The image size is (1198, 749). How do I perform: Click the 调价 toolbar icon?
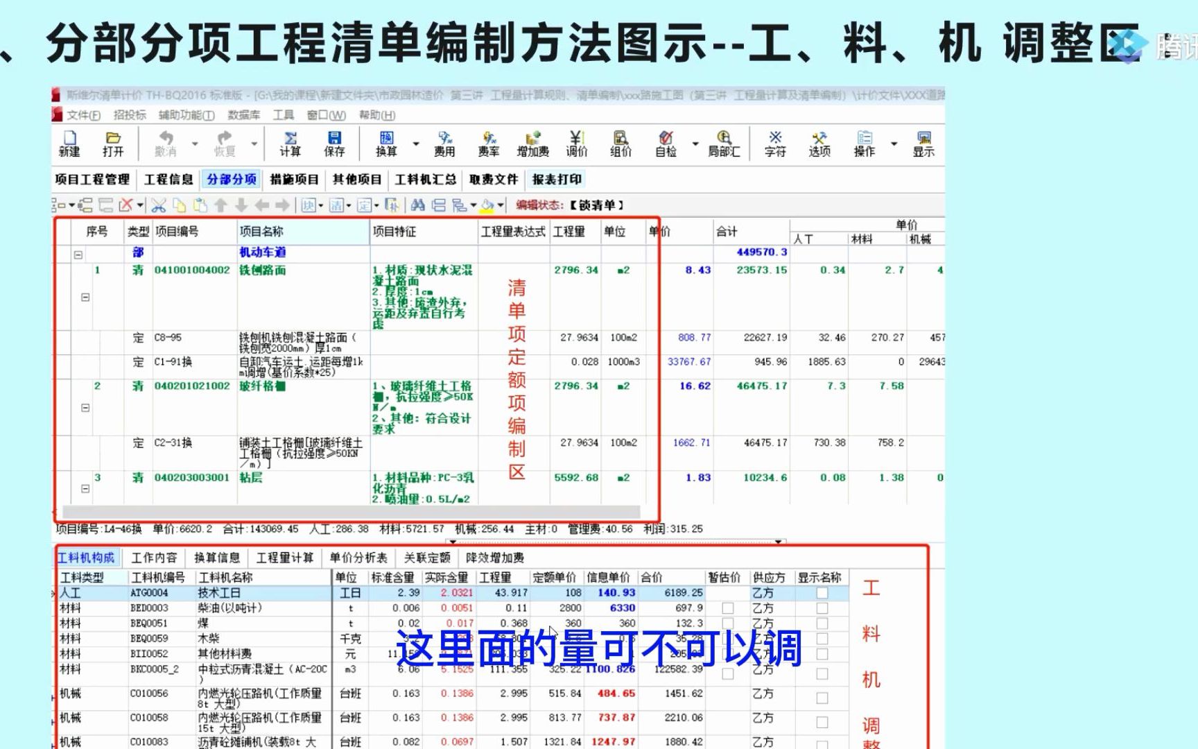pos(577,144)
